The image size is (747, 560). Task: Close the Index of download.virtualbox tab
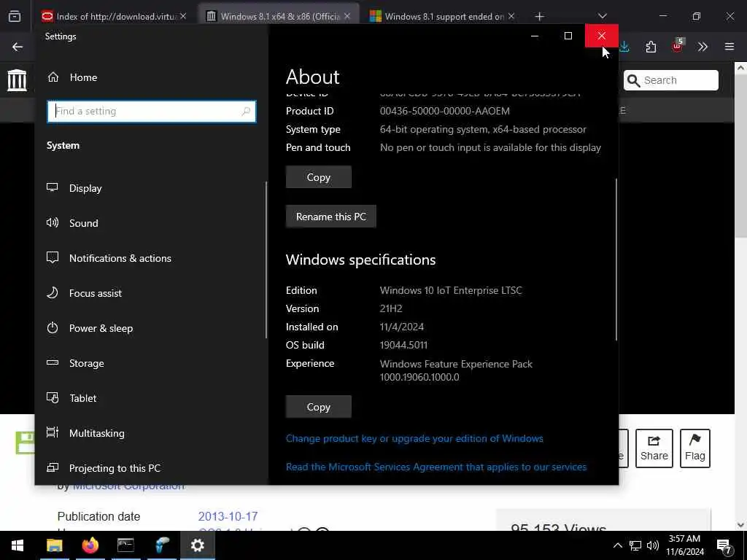[183, 16]
